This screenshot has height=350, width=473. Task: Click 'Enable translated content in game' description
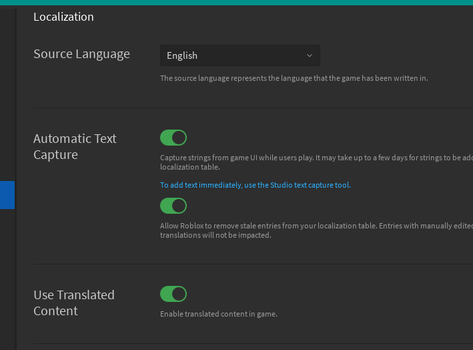click(218, 314)
